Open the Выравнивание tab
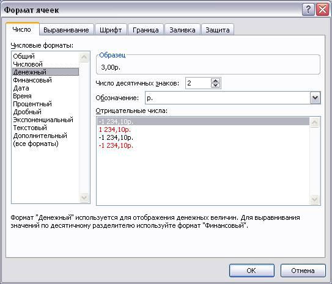Image resolution: width=332 pixels, height=284 pixels. pos(66,29)
